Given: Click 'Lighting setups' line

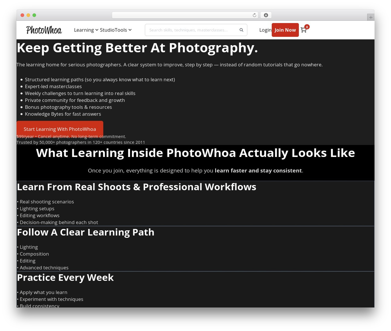Looking at the screenshot, I should (36, 209).
